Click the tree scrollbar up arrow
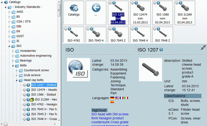Image resolution: width=207 pixels, height=126 pixels. click(x=59, y=2)
